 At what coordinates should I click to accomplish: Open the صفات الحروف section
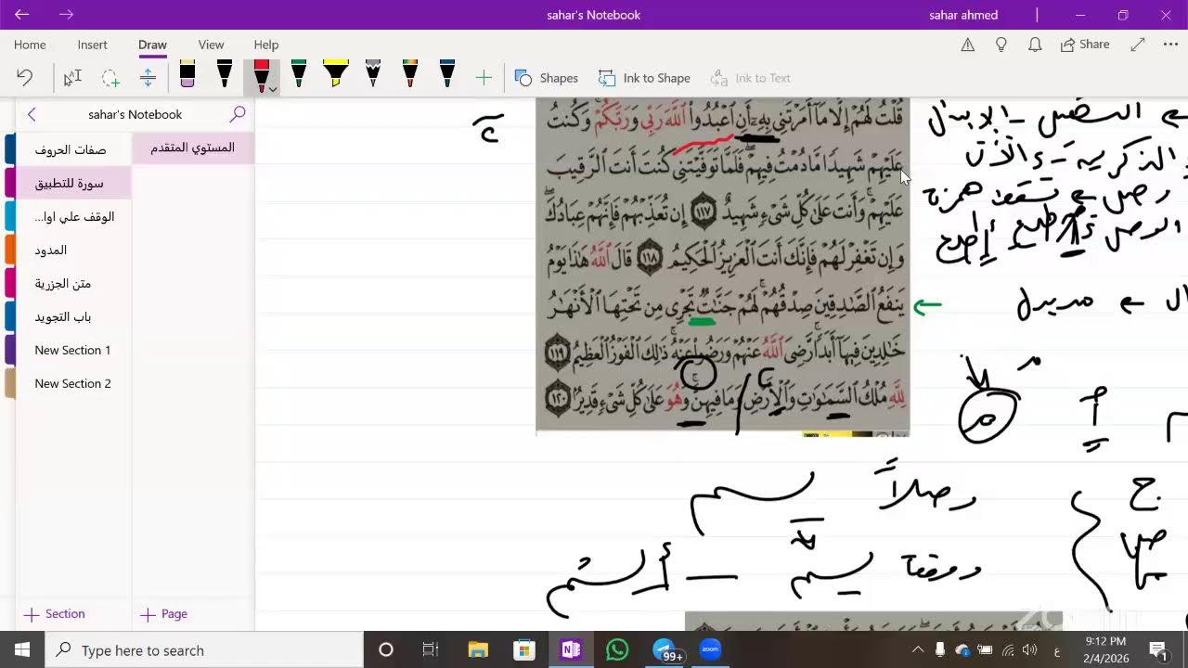[x=73, y=149]
